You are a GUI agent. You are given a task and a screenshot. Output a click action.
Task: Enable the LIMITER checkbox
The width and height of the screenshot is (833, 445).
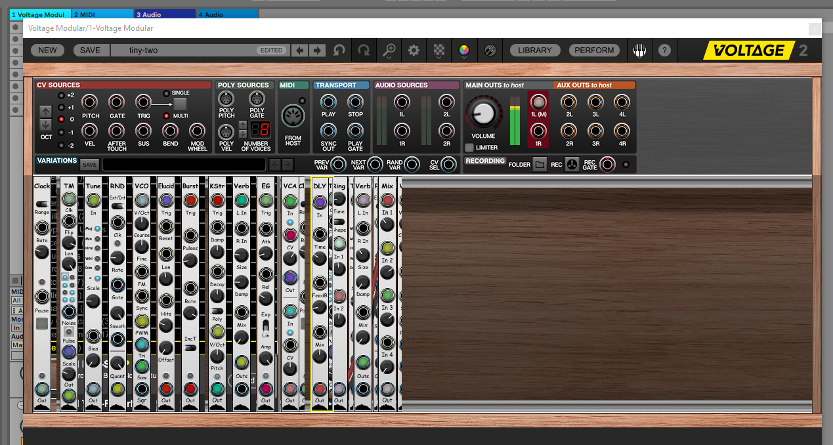click(469, 148)
